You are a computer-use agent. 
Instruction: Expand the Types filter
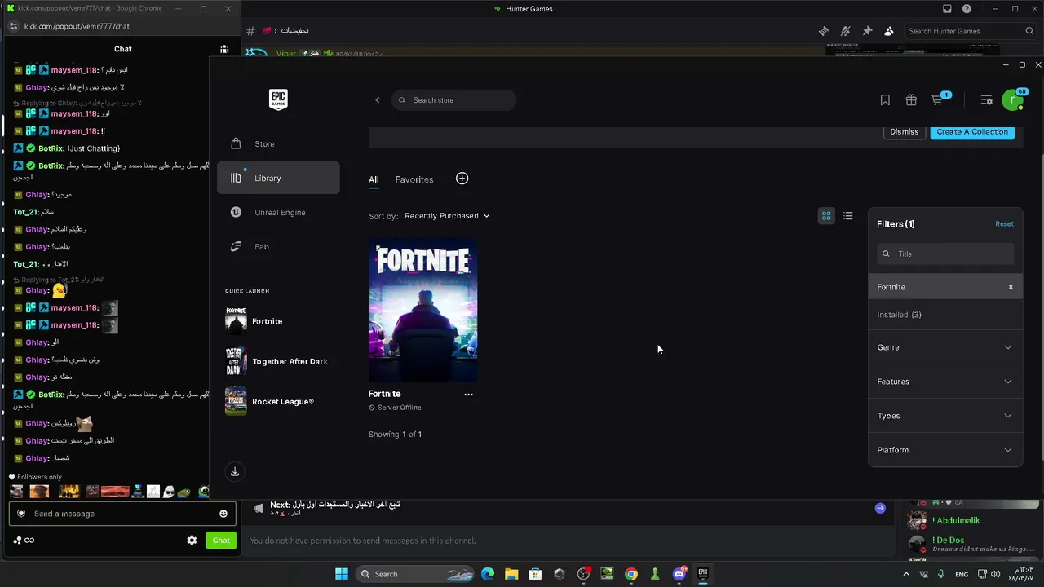pyautogui.click(x=944, y=416)
